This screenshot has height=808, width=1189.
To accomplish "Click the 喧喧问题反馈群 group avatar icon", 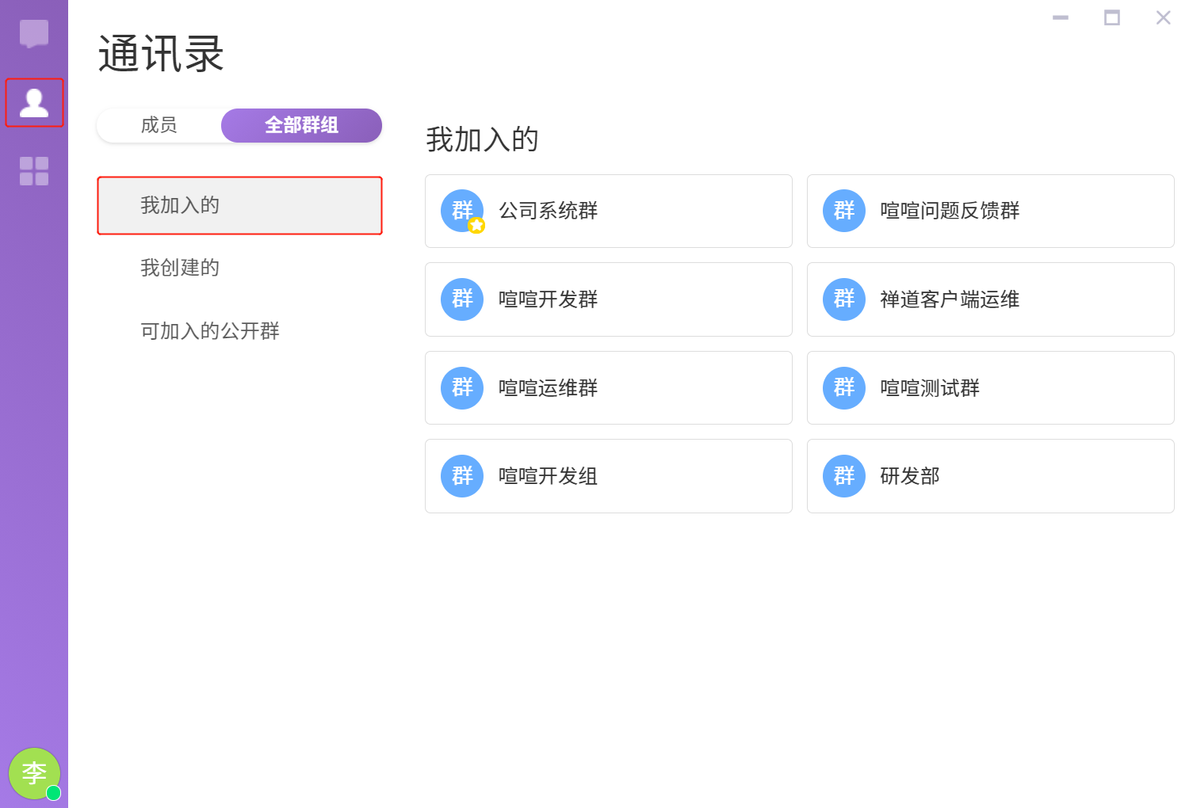I will [x=844, y=211].
